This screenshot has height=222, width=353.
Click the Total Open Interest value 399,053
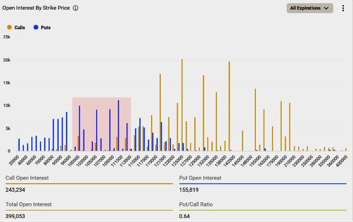15,216
